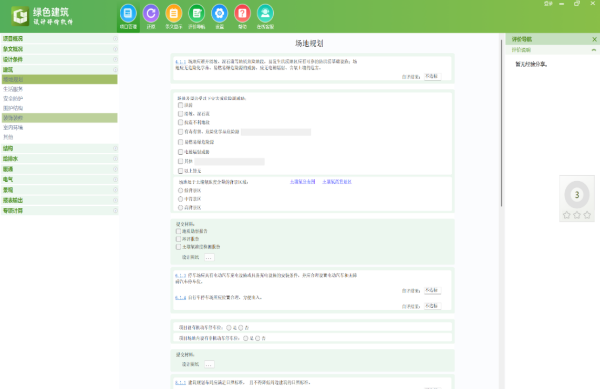600x389 pixels.
Task: Expand the 结构 sidebar section
Action: pyautogui.click(x=59, y=148)
